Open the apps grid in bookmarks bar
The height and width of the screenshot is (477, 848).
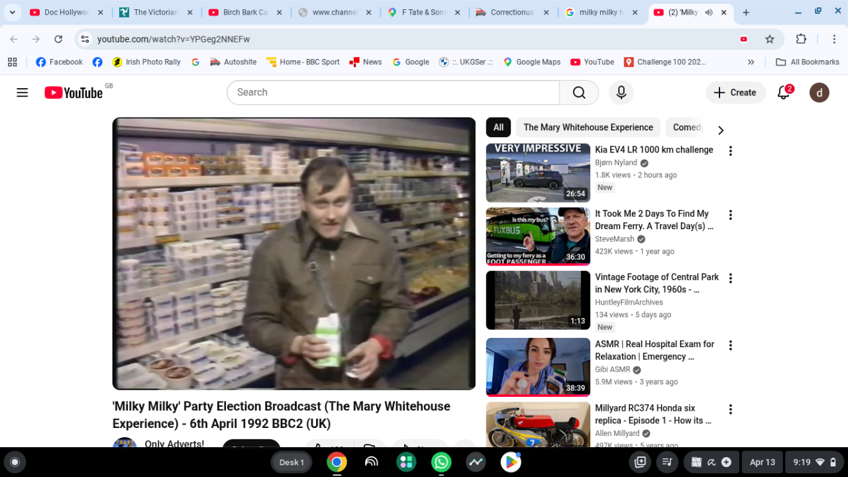tap(12, 62)
